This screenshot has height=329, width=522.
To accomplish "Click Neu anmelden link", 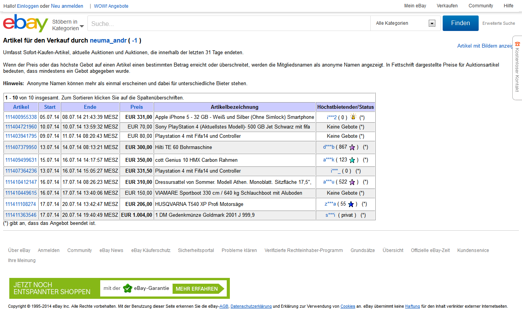I will 67,6.
